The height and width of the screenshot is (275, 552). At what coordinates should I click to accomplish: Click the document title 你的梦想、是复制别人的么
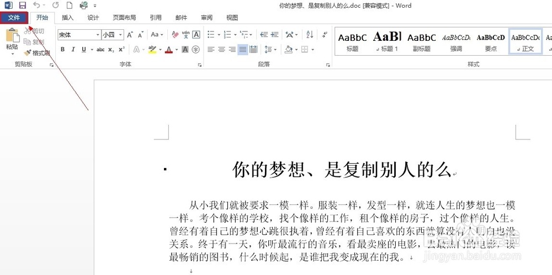coord(342,170)
